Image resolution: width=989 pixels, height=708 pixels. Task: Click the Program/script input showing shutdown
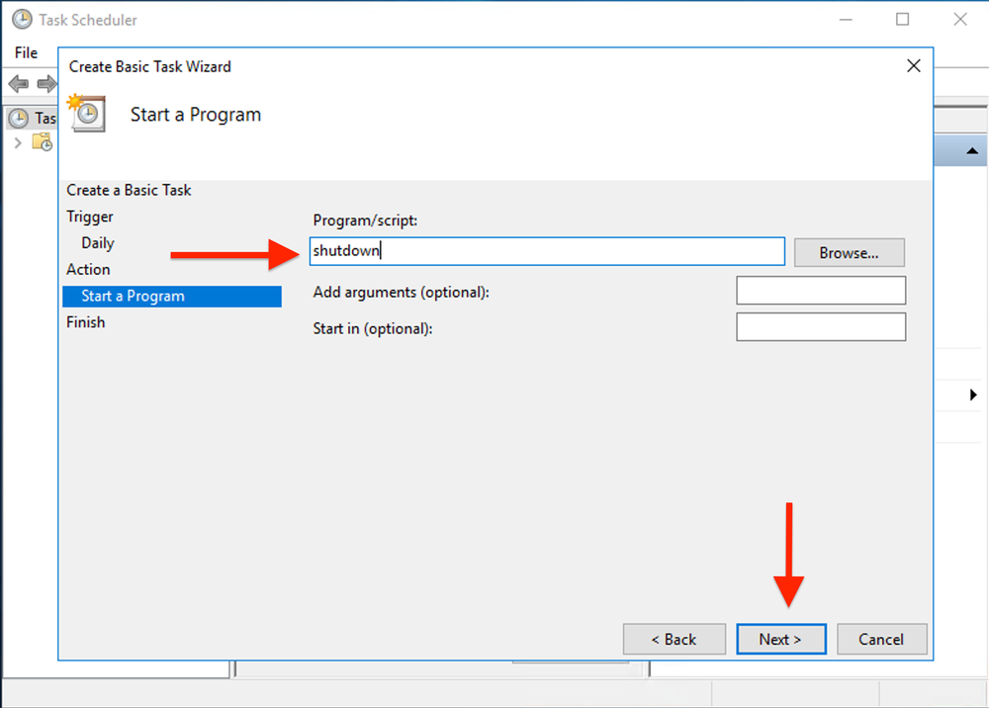pyautogui.click(x=547, y=251)
